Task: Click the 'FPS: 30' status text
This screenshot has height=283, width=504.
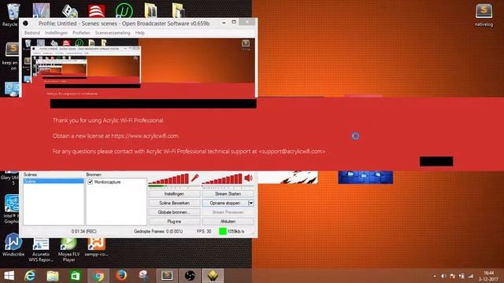Action: (204, 231)
